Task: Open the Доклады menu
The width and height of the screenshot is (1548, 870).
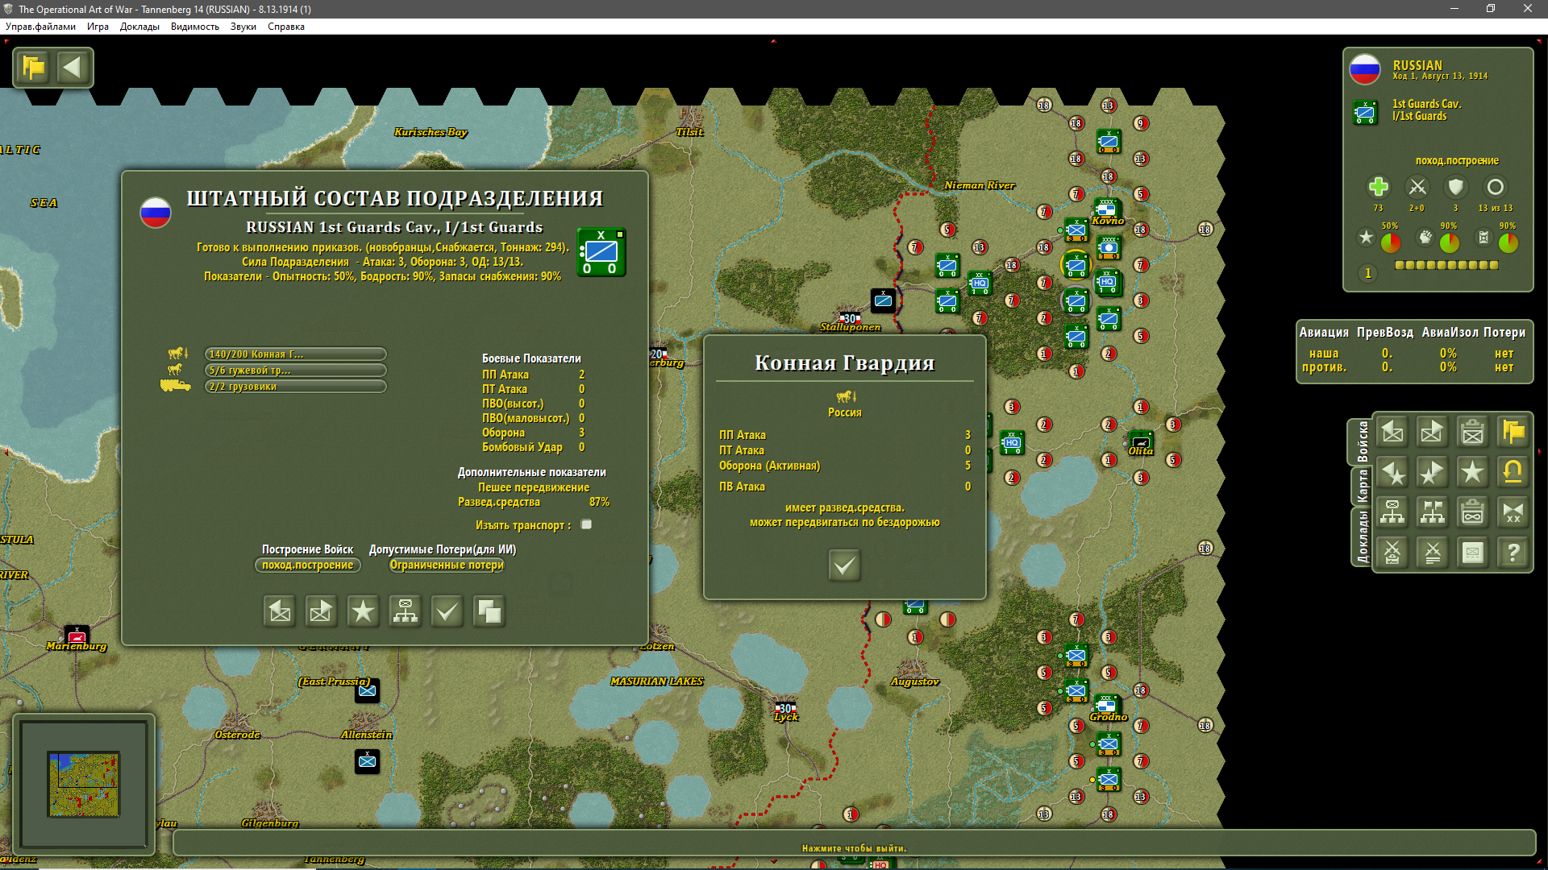Action: point(139,27)
